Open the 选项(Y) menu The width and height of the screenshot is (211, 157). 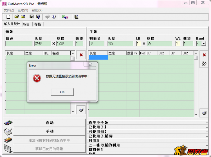coord(23,10)
